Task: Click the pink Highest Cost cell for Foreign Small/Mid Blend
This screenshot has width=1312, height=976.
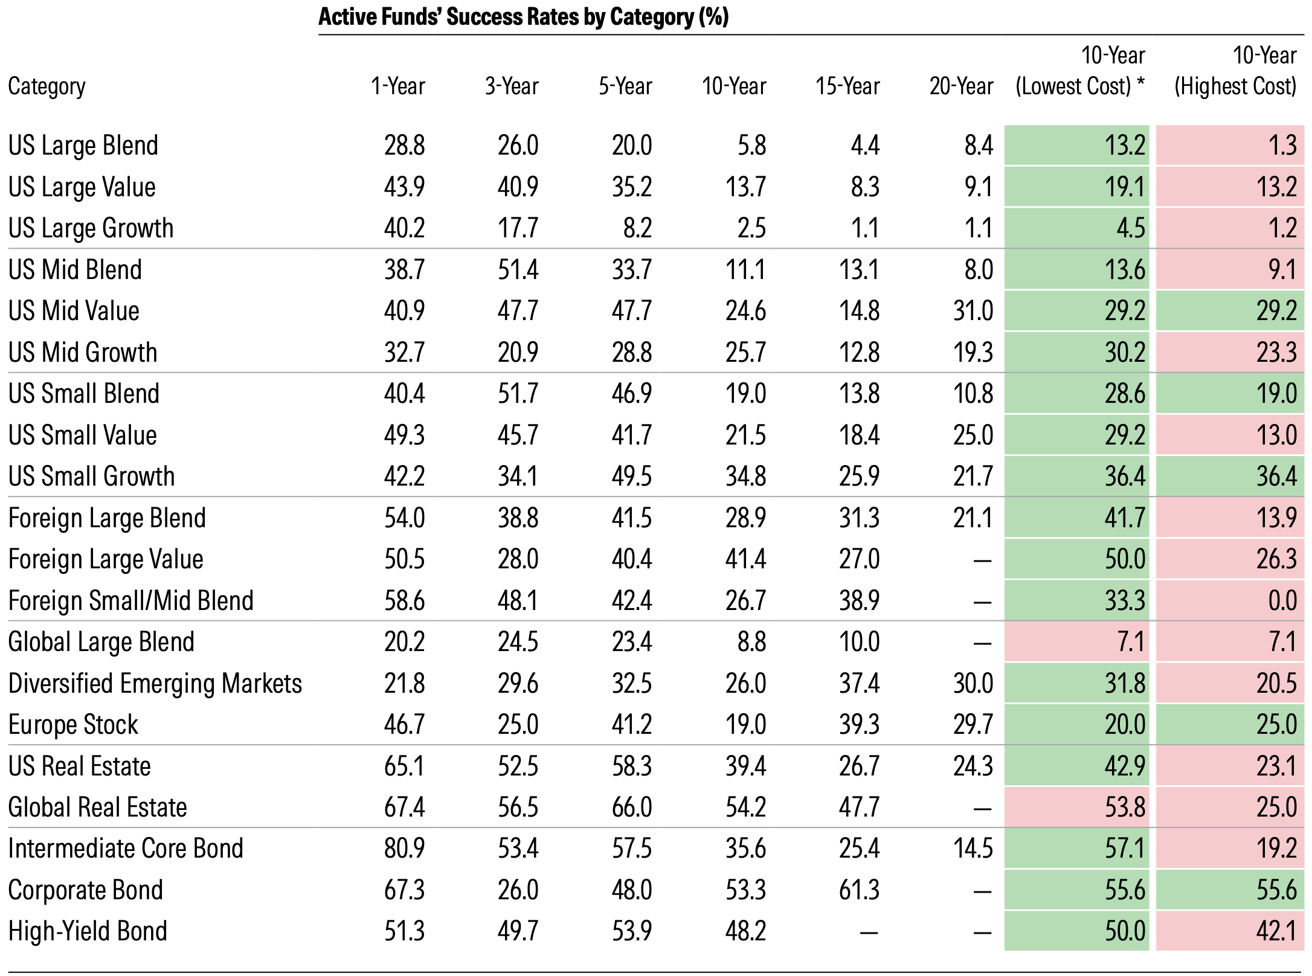Action: [1230, 601]
